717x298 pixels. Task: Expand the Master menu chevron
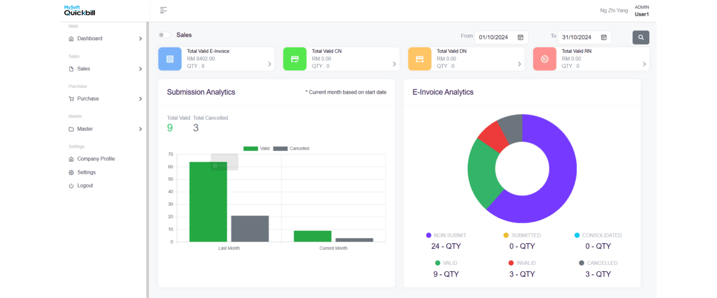coord(140,129)
